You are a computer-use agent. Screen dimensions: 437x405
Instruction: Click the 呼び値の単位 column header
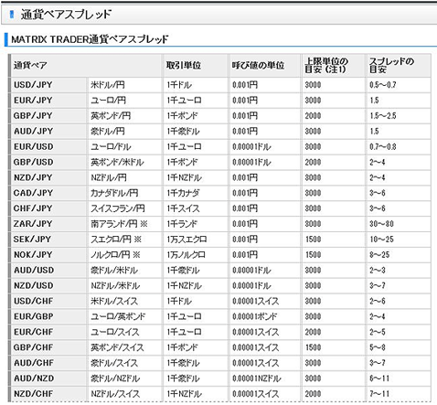coord(264,66)
